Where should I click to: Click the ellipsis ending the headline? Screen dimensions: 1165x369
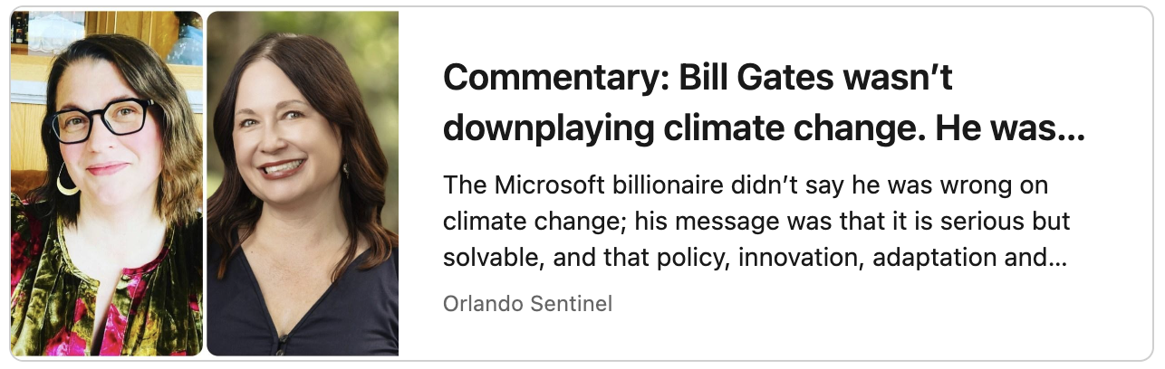point(1072,130)
